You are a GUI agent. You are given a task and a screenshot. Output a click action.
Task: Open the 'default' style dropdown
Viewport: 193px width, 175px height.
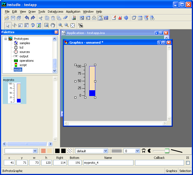pyautogui.click(x=105, y=151)
